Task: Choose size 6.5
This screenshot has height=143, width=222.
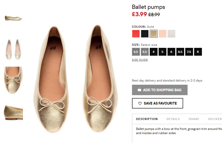Action: pos(180,52)
